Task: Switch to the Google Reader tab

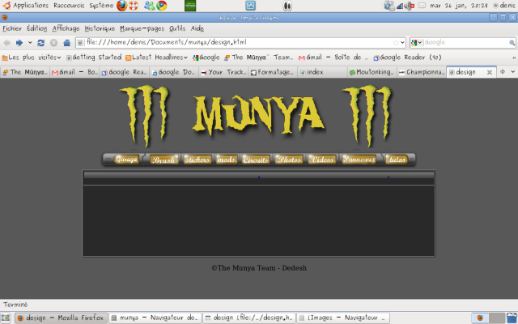Action: click(124, 72)
